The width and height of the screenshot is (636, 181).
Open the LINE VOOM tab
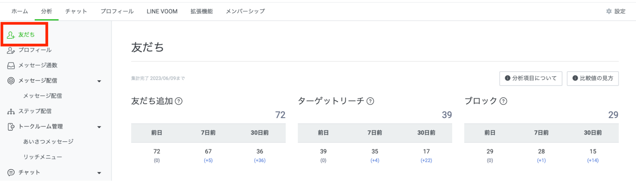pyautogui.click(x=162, y=11)
